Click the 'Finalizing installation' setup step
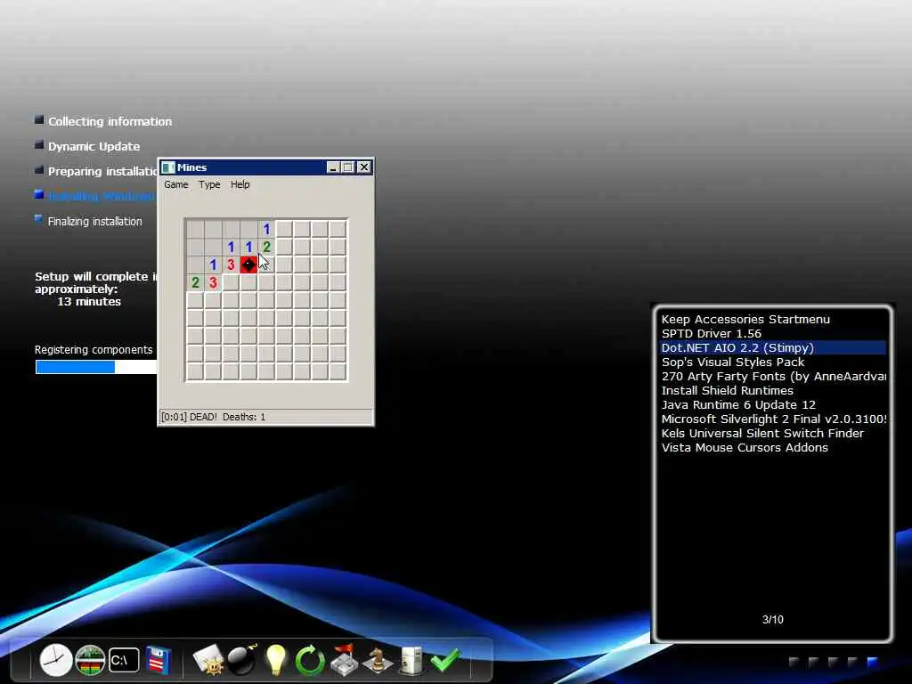 [94, 222]
